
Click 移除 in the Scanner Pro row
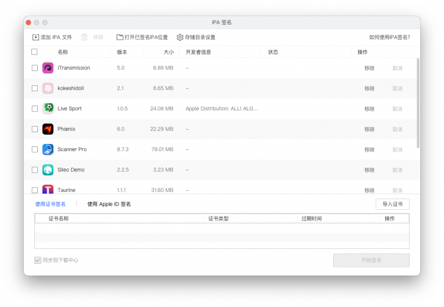point(369,150)
